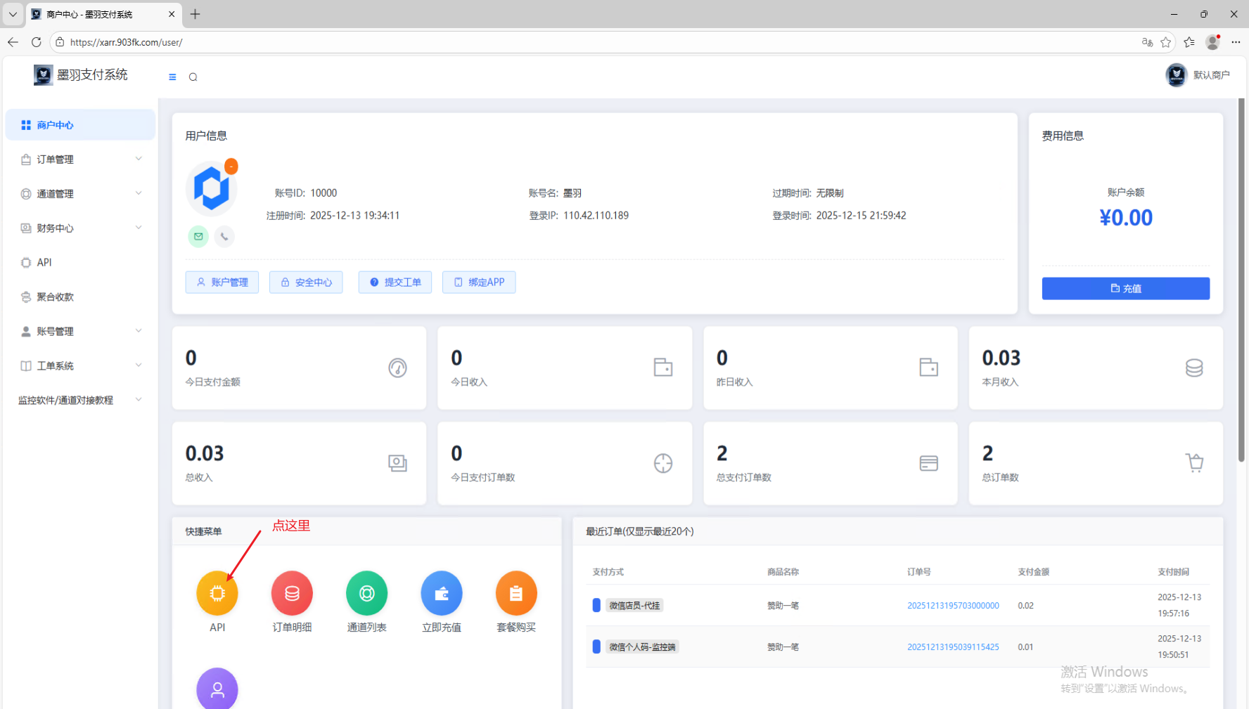This screenshot has width=1249, height=709.
Task: Open 订单明细 red quick menu icon
Action: tap(292, 593)
